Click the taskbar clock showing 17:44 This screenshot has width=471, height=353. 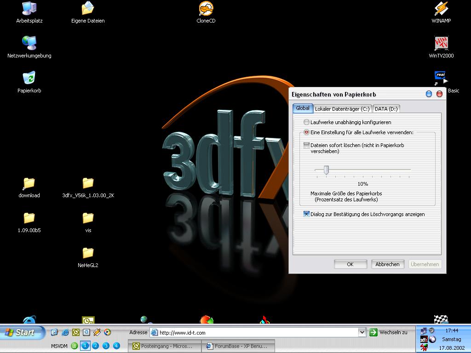[452, 330]
